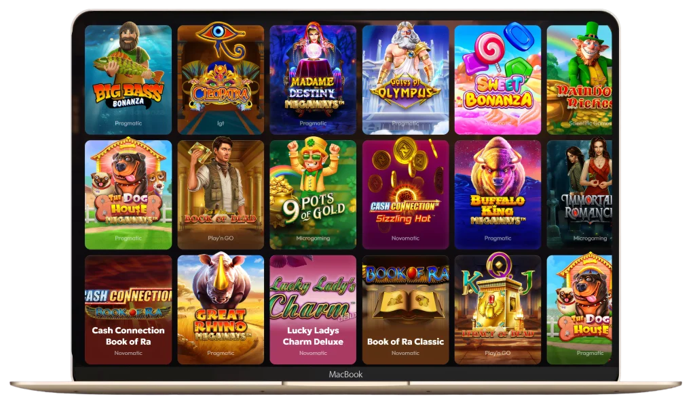695x403 pixels.
Task: Choose the Legacy of Dead slot
Action: 497,310
